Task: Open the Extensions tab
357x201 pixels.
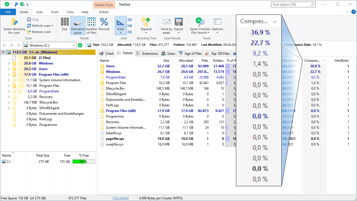Action: pyautogui.click(x=147, y=53)
